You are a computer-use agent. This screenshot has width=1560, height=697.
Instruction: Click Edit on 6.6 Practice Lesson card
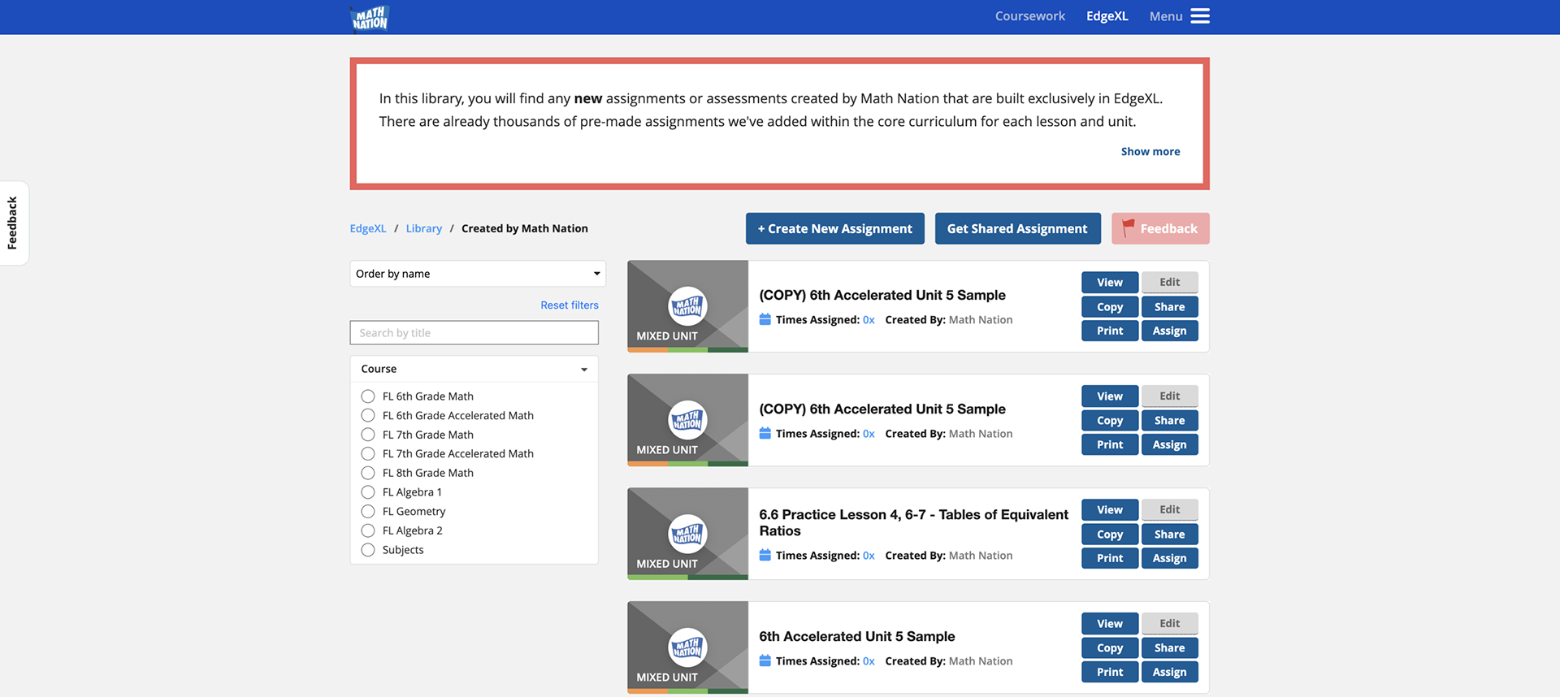(1169, 510)
